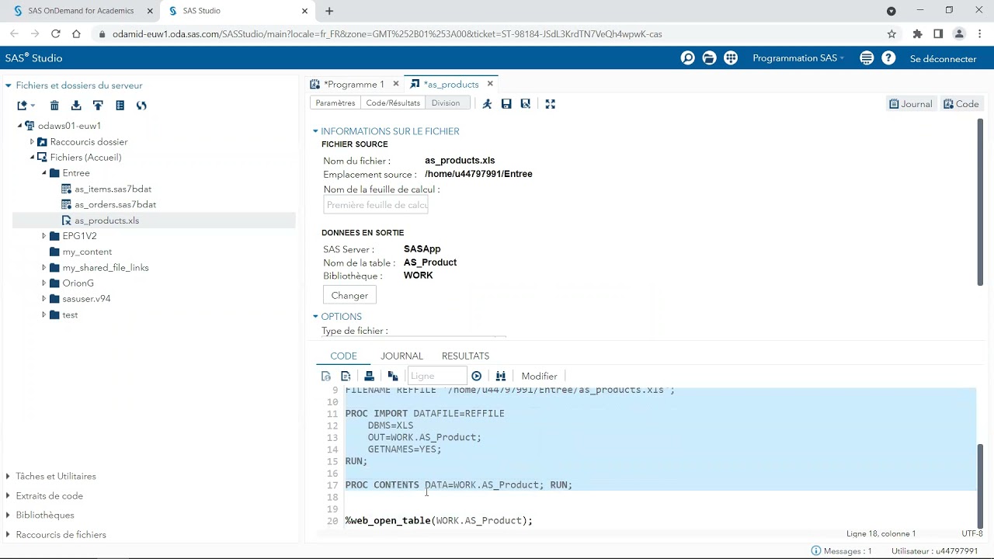This screenshot has height=559, width=994.
Task: Click the Changer button
Action: coord(349,295)
